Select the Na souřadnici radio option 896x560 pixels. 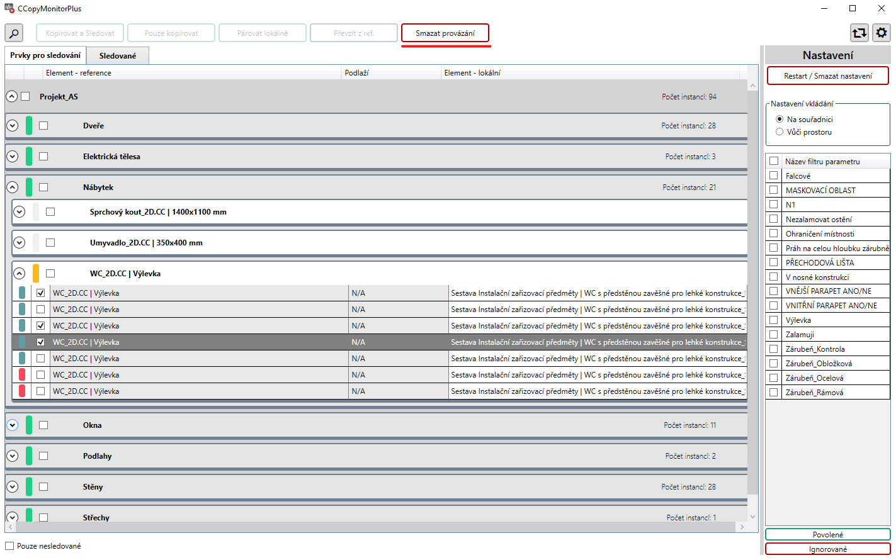coord(780,119)
